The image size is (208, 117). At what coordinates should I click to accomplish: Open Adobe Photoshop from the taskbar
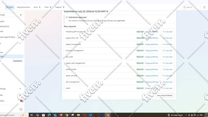coord(102,115)
